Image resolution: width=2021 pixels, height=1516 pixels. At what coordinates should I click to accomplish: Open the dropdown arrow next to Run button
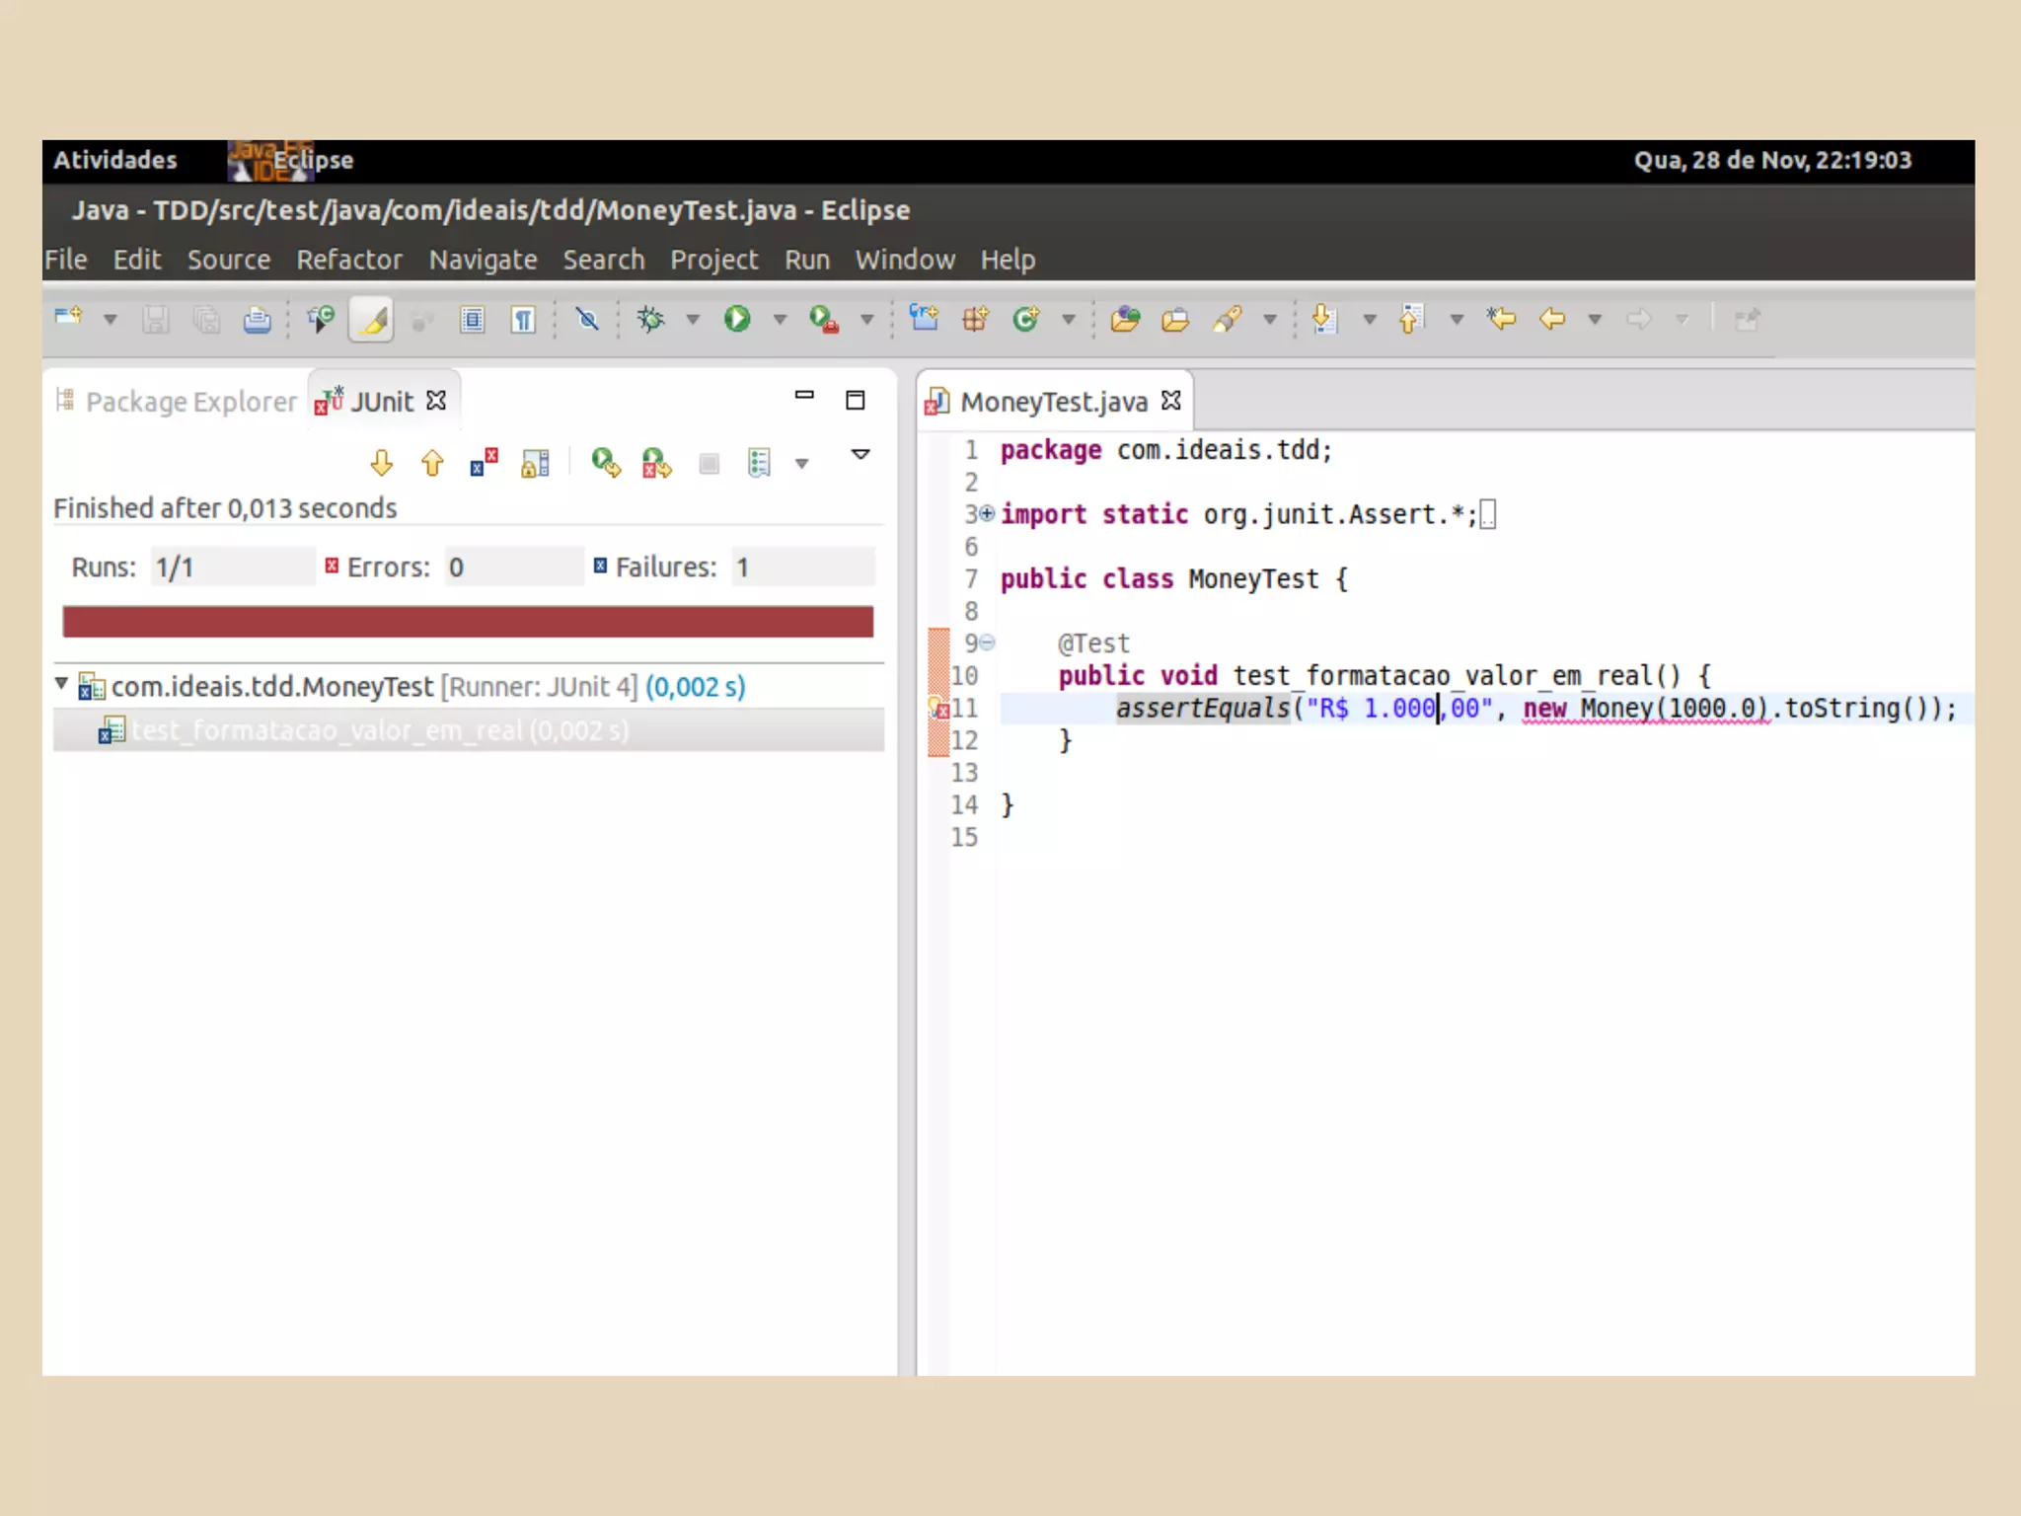pos(780,320)
